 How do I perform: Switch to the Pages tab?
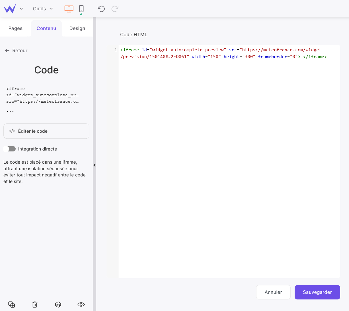[15, 28]
